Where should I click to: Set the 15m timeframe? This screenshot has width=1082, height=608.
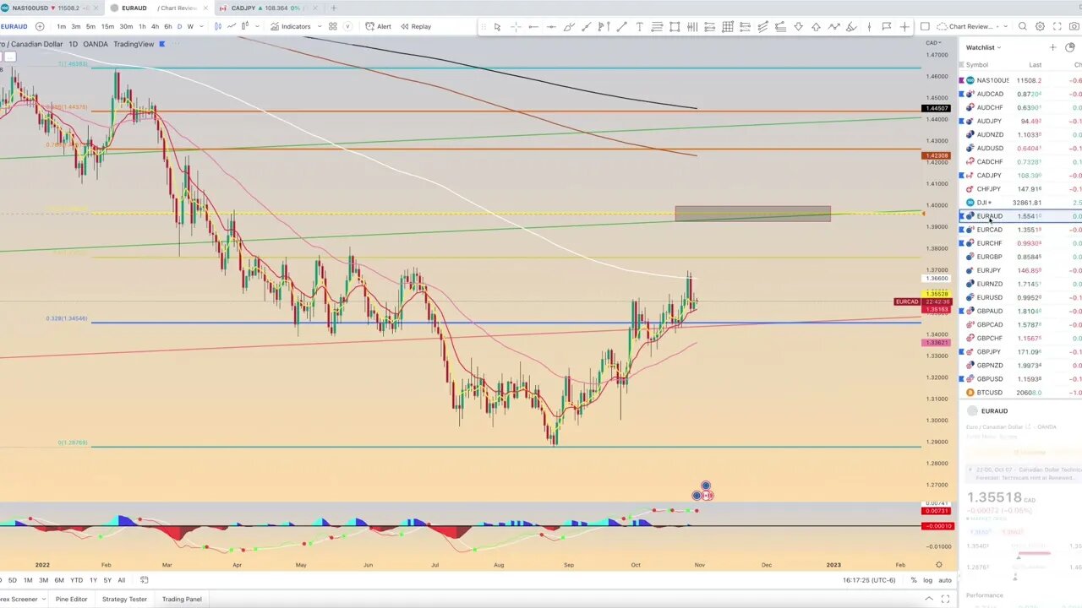click(107, 26)
